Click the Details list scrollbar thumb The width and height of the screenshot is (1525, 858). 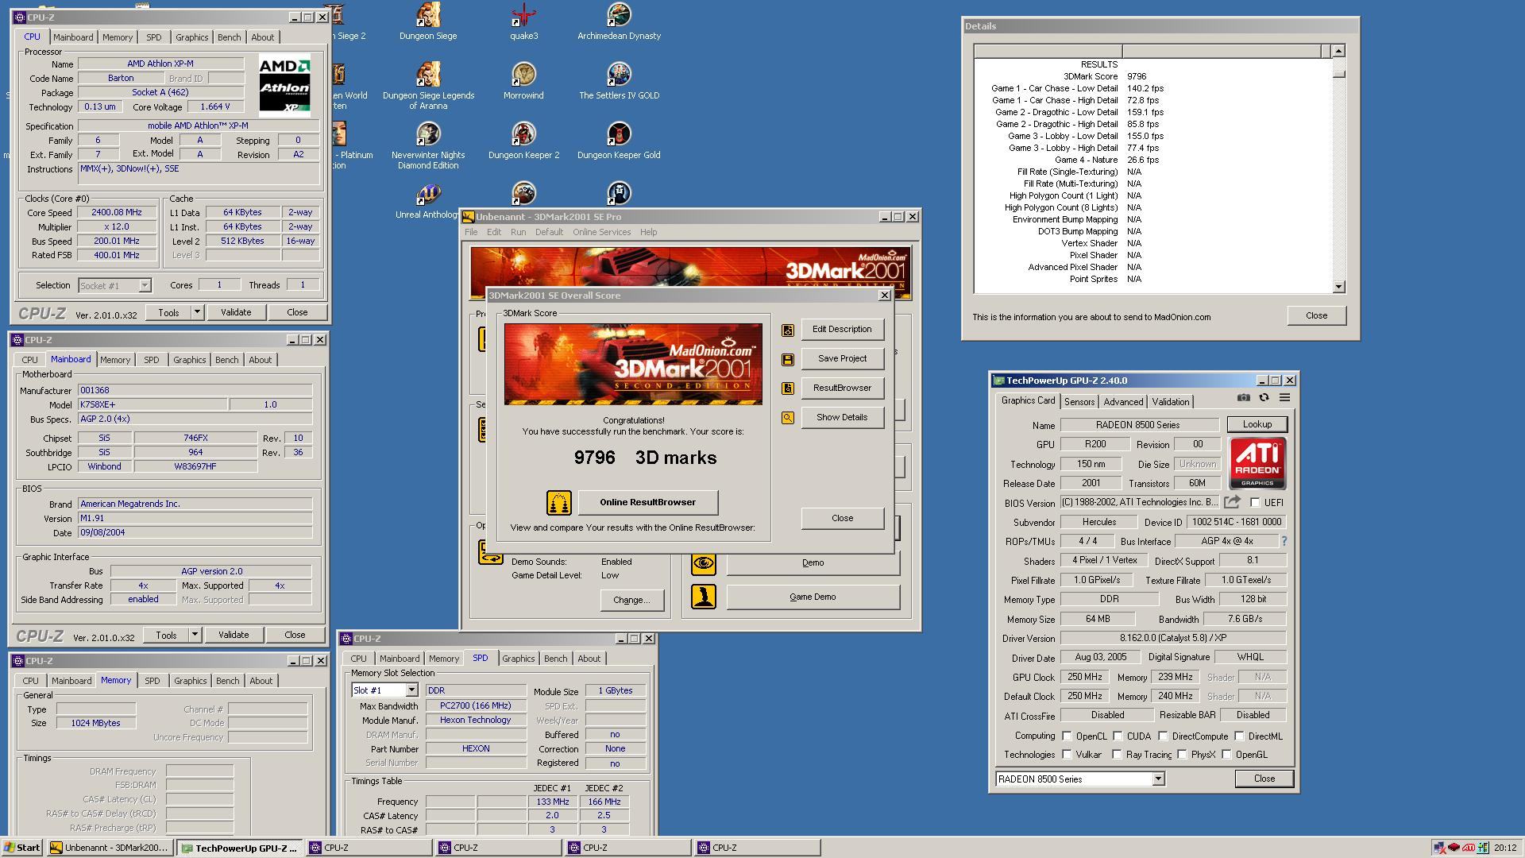point(1338,74)
